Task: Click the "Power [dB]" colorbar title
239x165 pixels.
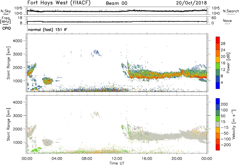Action: (x=228, y=63)
